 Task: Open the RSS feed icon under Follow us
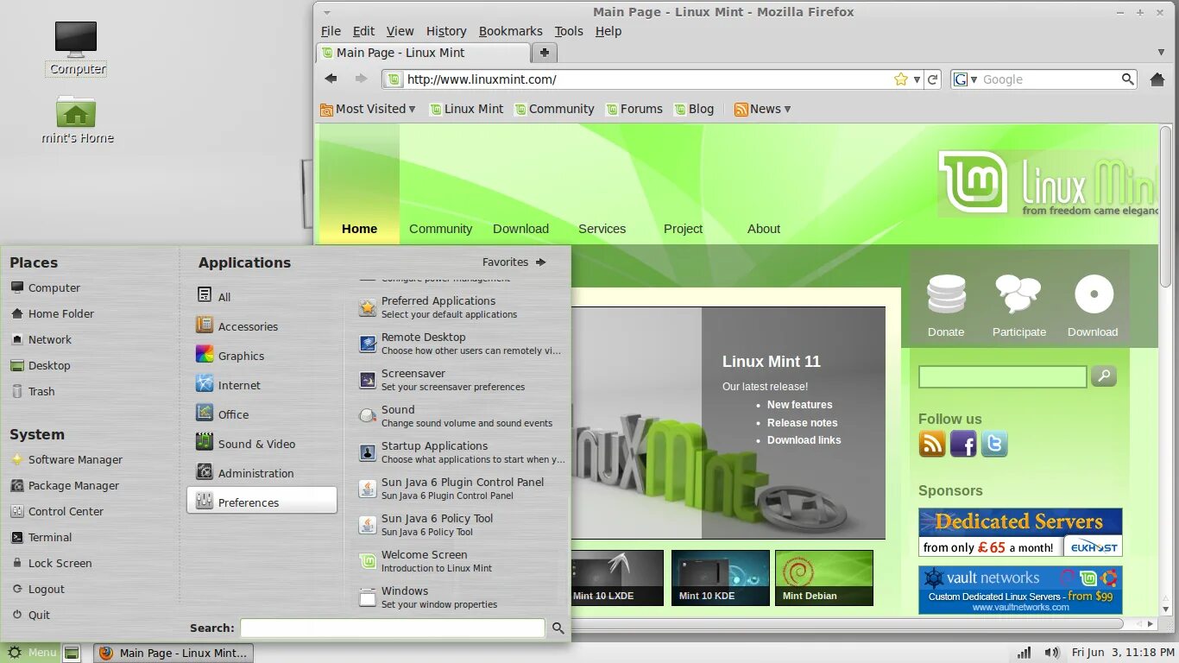932,444
